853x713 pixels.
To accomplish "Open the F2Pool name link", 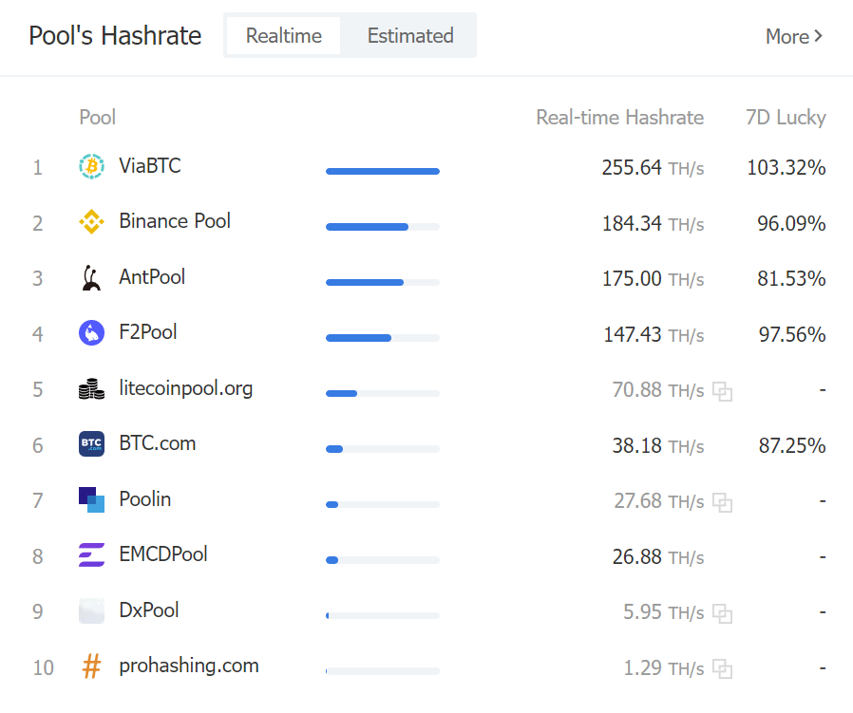I will [148, 332].
